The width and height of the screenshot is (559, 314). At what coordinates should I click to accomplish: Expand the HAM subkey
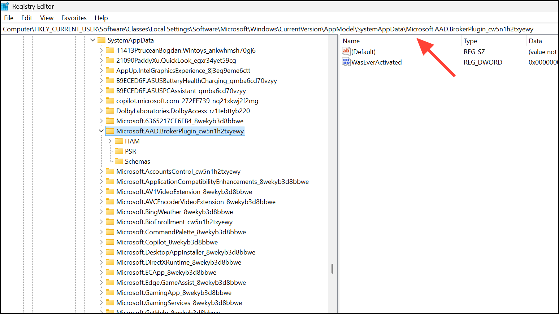(110, 141)
